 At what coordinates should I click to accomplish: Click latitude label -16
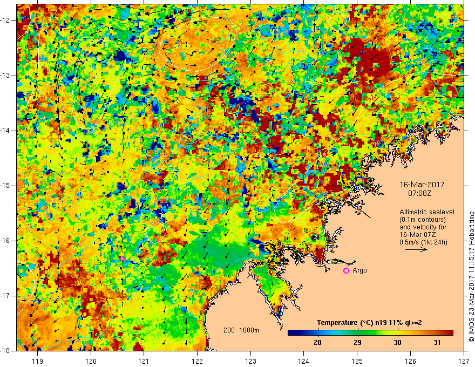(x=5, y=241)
